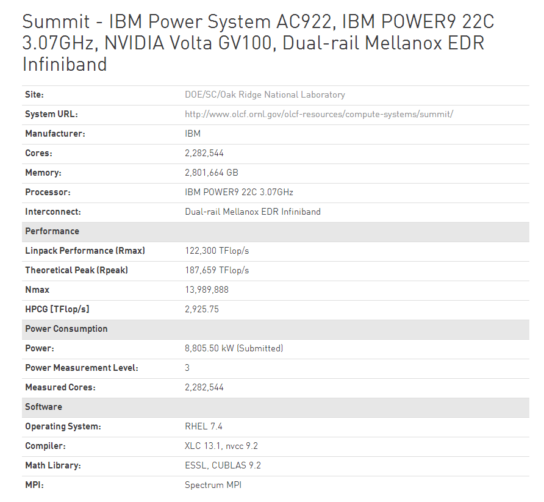Screen dimensions: 544x502
Task: Click the 8,805.50 kW power value
Action: click(x=210, y=348)
